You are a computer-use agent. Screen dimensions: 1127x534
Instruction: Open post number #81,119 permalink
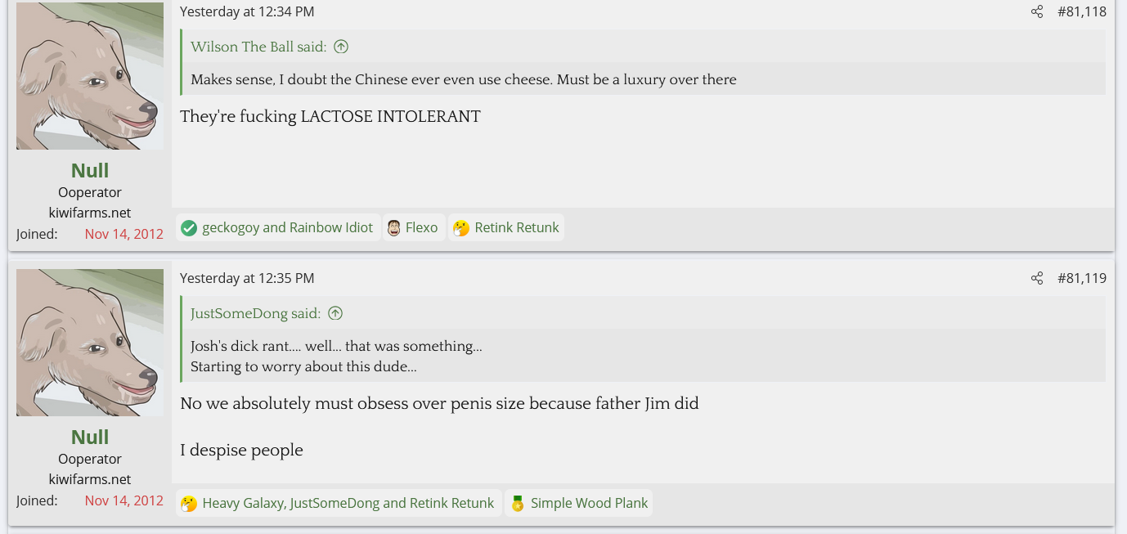1081,278
